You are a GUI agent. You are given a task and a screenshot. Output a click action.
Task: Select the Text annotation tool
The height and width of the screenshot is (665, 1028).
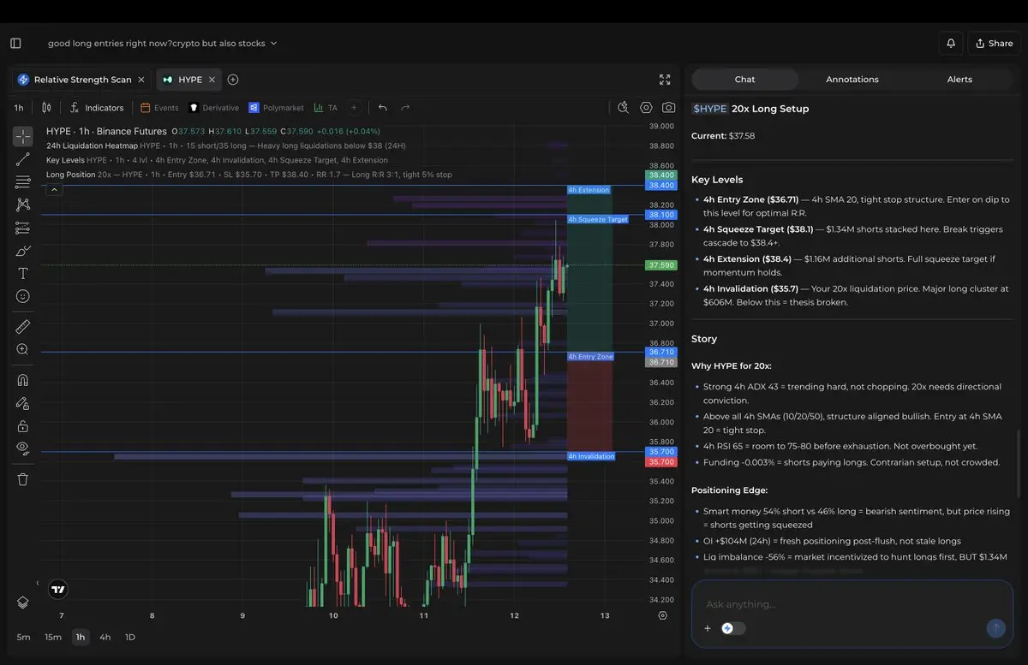click(x=23, y=274)
